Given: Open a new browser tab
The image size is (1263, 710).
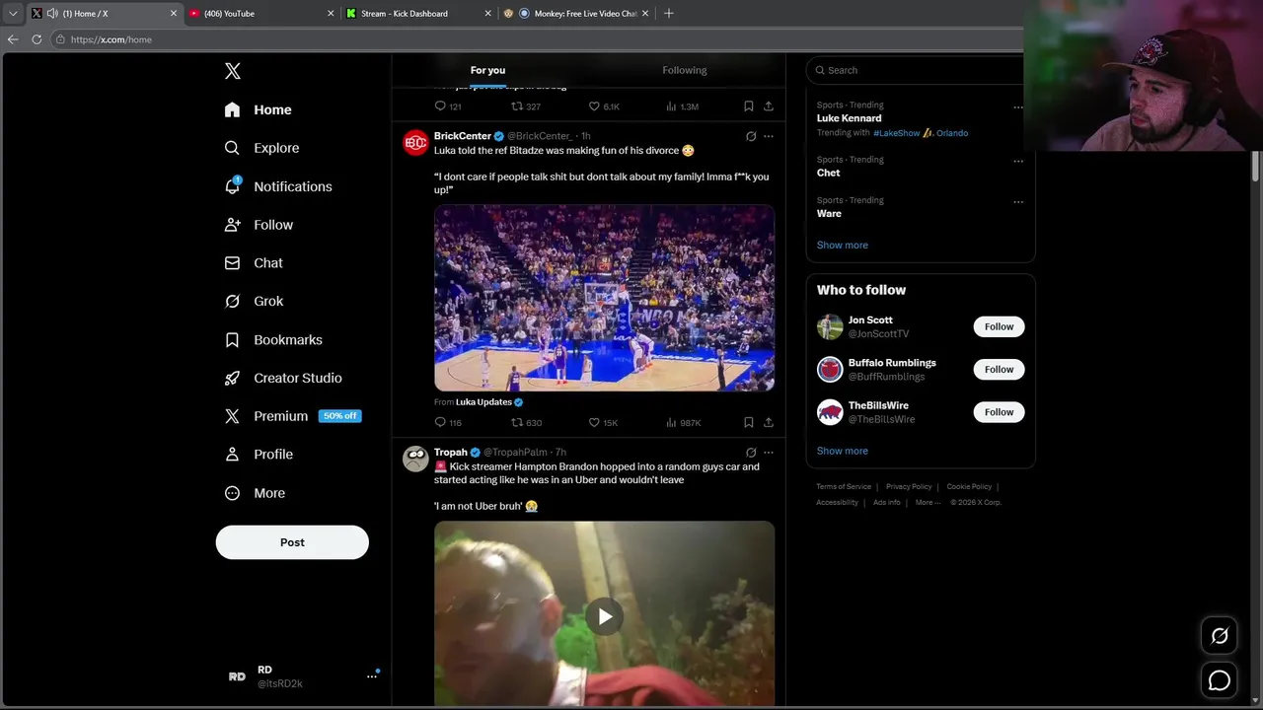Looking at the screenshot, I should [x=669, y=14].
